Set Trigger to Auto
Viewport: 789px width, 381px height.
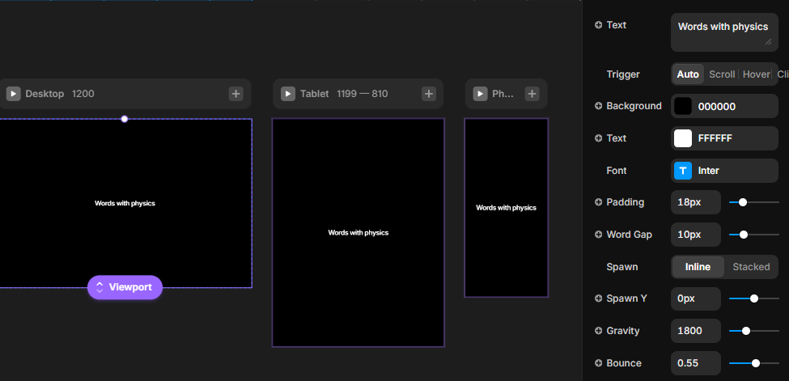pos(688,74)
